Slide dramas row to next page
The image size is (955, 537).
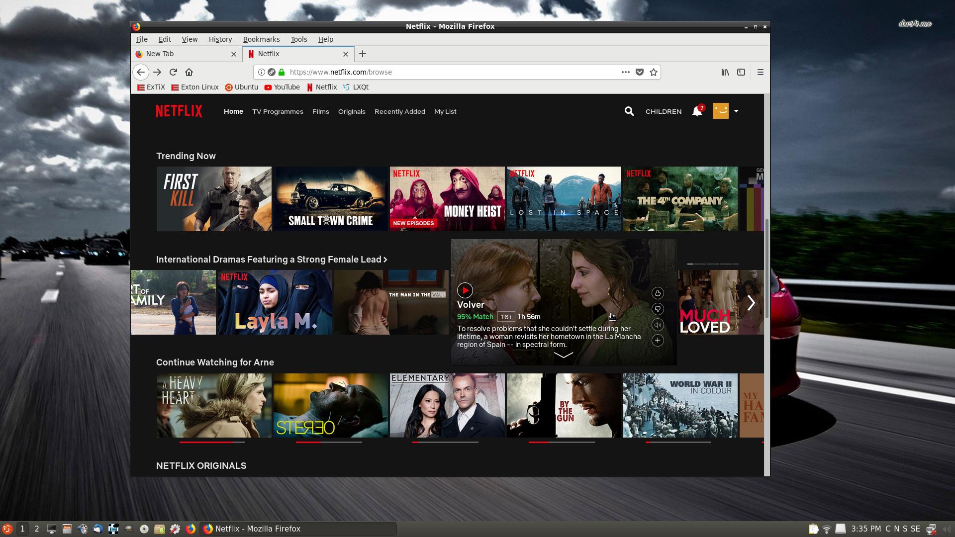(x=751, y=302)
